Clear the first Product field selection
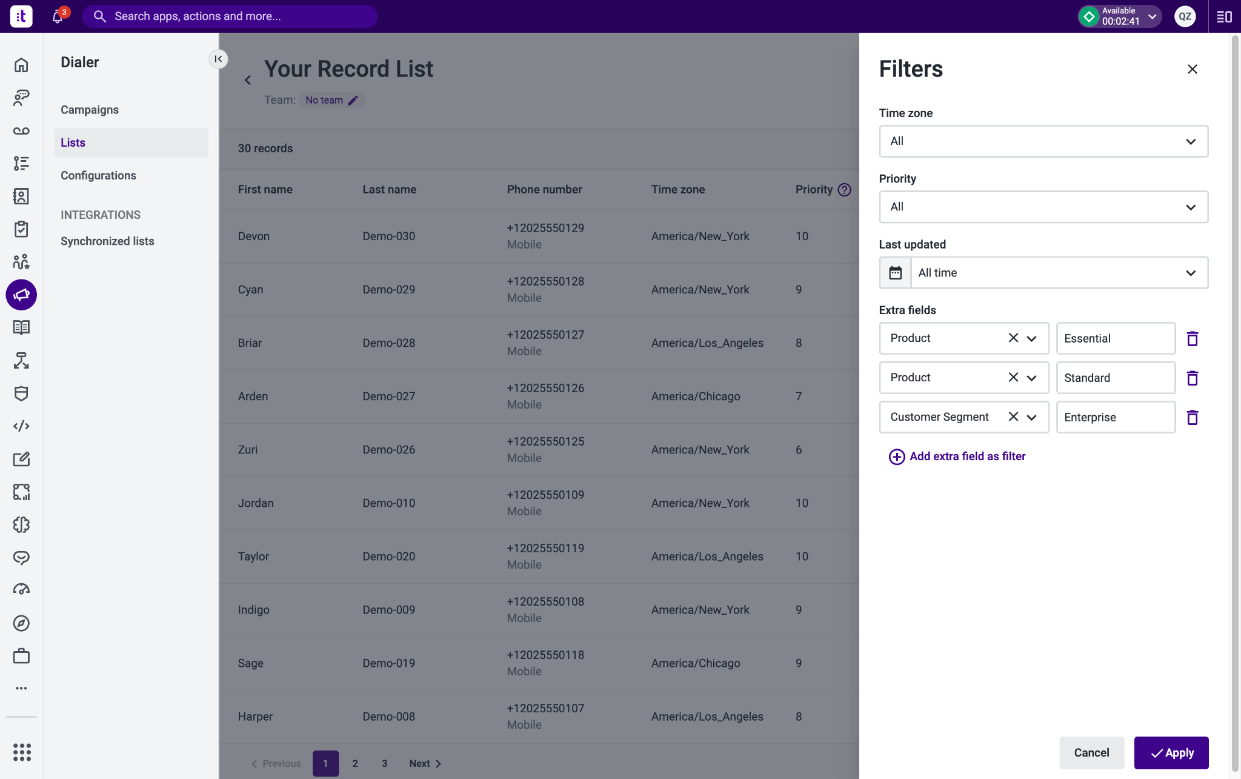The image size is (1241, 779). click(x=1013, y=338)
